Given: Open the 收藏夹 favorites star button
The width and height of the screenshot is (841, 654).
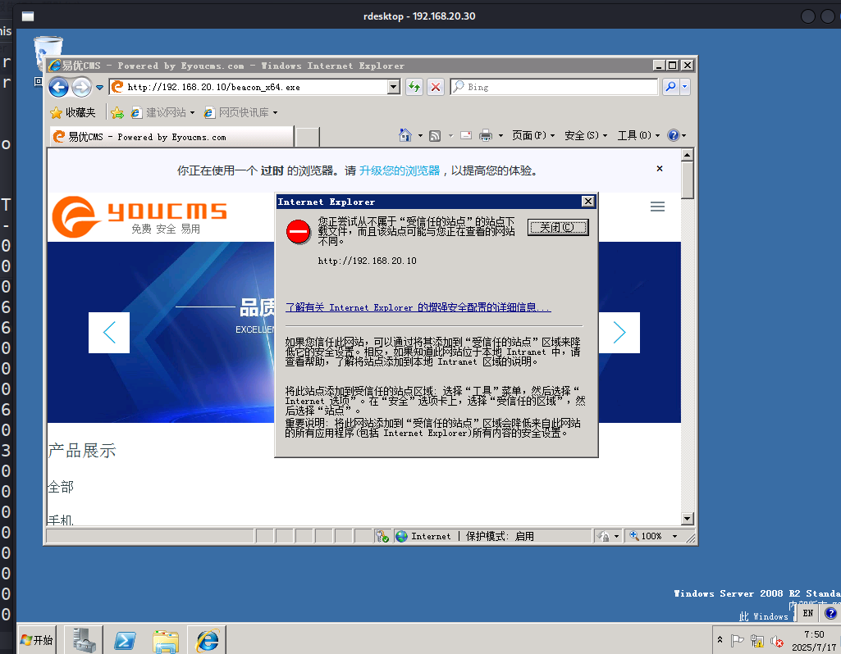Looking at the screenshot, I should click(72, 112).
